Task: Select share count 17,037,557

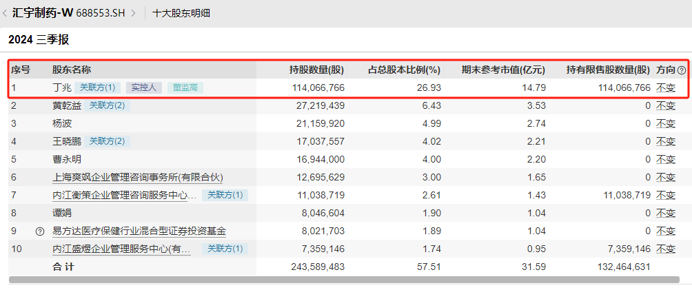Action: point(320,141)
